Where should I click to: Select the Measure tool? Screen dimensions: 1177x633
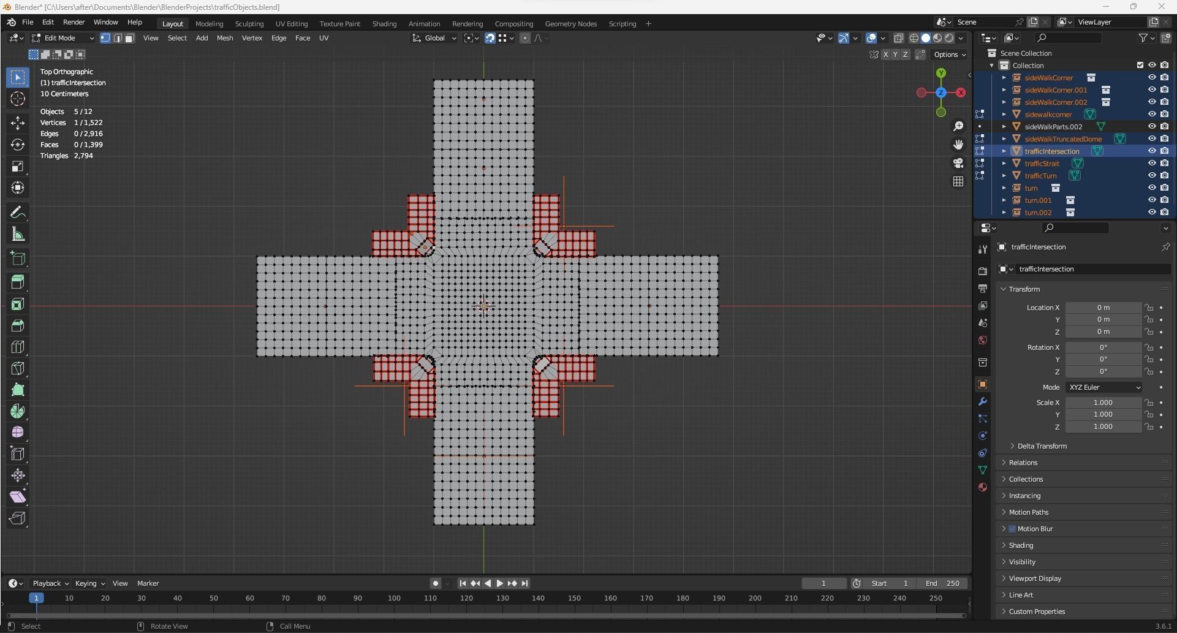(x=18, y=235)
